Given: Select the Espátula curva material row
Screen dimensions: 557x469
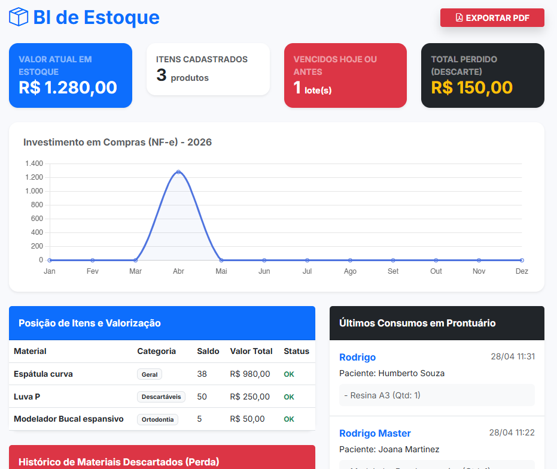Looking at the screenshot, I should click(162, 374).
